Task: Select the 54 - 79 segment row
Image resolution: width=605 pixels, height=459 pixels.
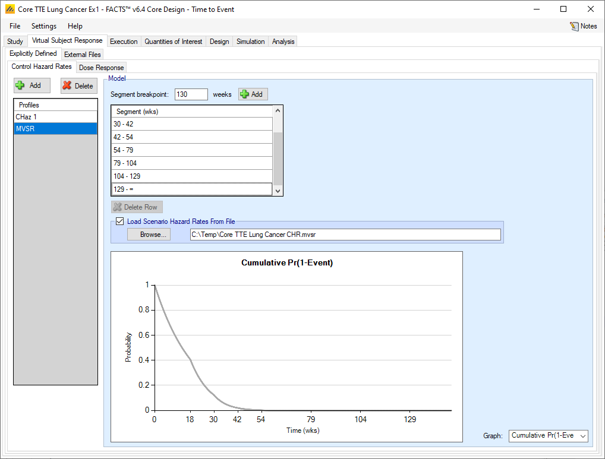Action: coord(191,150)
